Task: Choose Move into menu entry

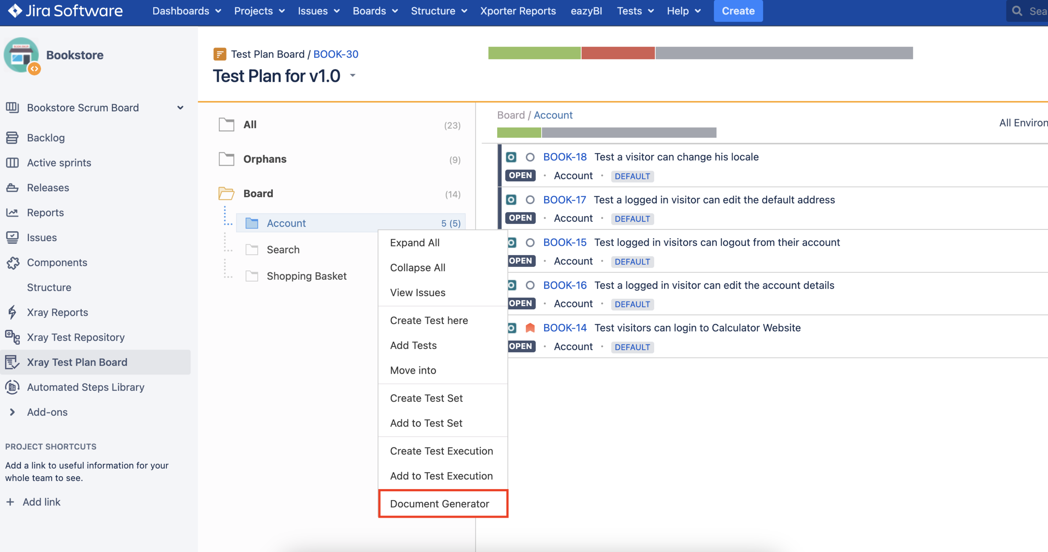Action: [x=443, y=370]
